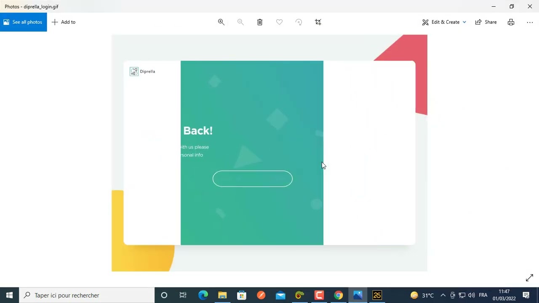Open the notification center icon

coord(526,295)
